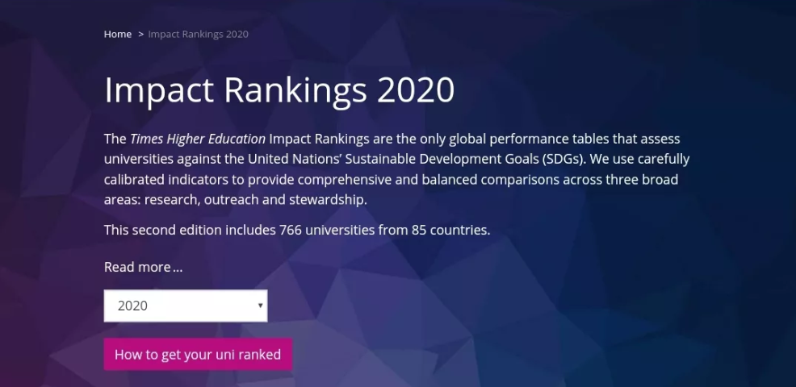This screenshot has height=387, width=796.
Task: Go to Home via the breadcrumb
Action: click(x=118, y=34)
